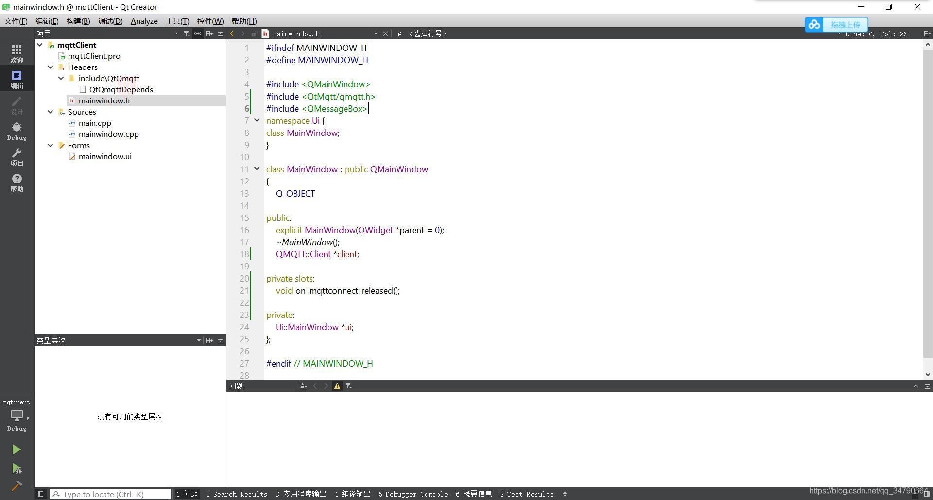Build project with the hammer icon

17,486
